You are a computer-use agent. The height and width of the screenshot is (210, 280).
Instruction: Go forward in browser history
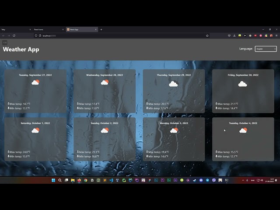point(9,36)
